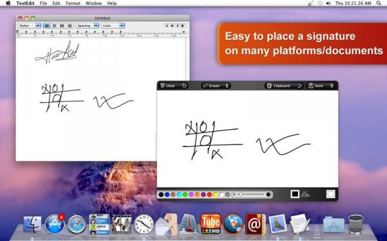Image resolution: width=387 pixels, height=241 pixels.
Task: Pick the red pen color swatch
Action: pyautogui.click(x=209, y=195)
